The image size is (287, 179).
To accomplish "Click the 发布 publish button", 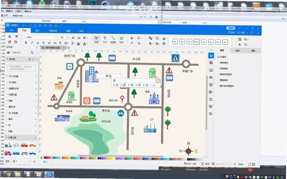I will (231, 32).
